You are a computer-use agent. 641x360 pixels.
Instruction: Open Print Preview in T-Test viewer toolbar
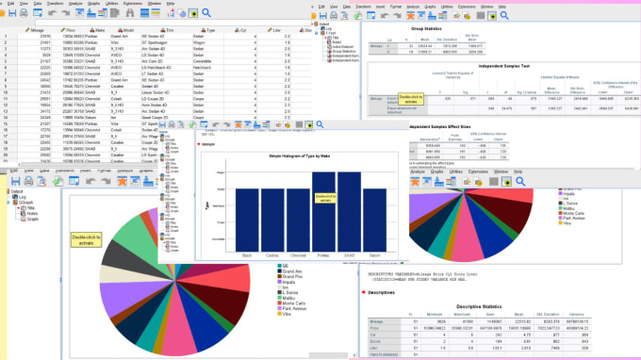click(345, 16)
